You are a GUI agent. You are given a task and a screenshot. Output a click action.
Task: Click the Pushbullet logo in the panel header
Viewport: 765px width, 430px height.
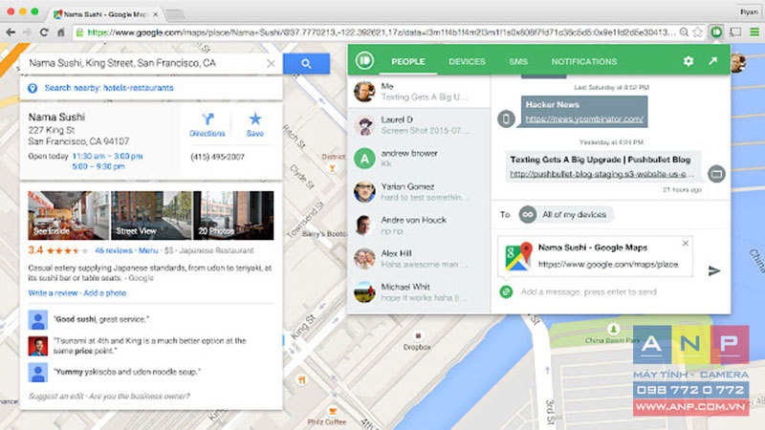coord(364,61)
